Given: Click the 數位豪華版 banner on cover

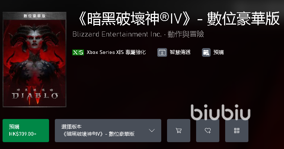Looking at the screenshot, I should (35, 16).
